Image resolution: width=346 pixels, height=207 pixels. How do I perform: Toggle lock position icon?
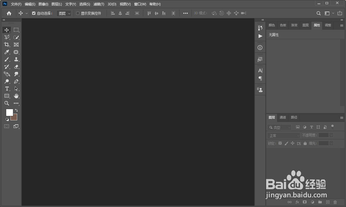(x=292, y=143)
